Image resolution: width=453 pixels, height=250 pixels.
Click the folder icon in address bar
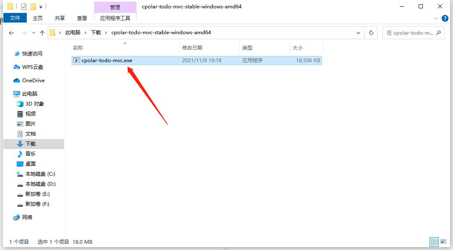pos(53,33)
